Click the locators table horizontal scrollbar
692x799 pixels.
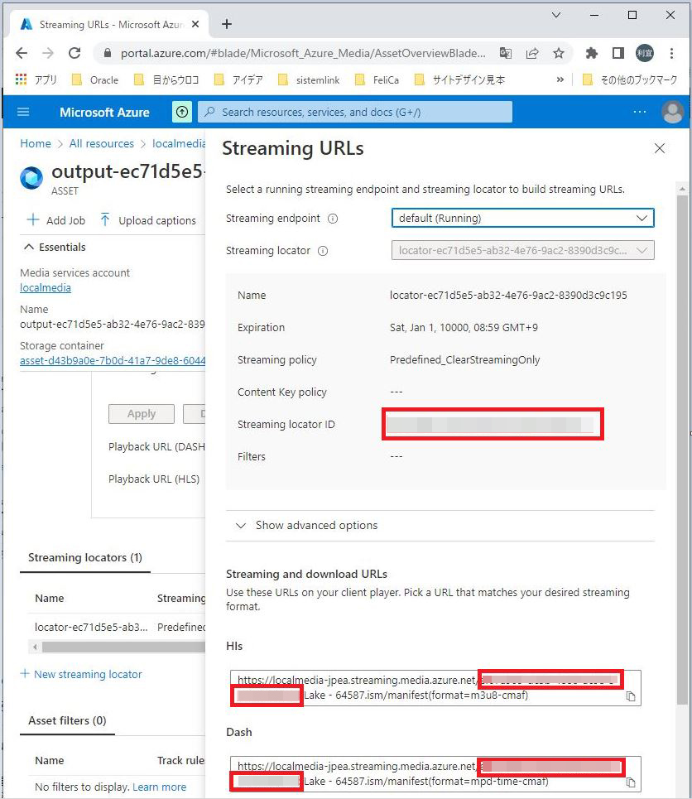coord(123,647)
